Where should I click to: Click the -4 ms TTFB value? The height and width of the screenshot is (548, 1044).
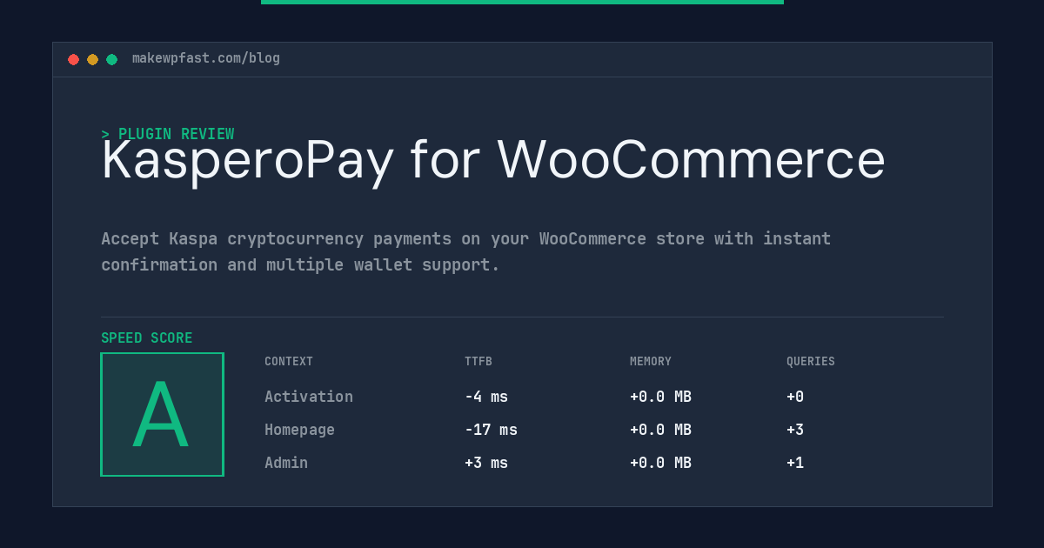click(486, 397)
